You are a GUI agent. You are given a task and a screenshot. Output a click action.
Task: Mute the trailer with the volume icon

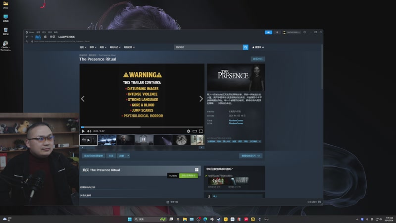coord(89,131)
